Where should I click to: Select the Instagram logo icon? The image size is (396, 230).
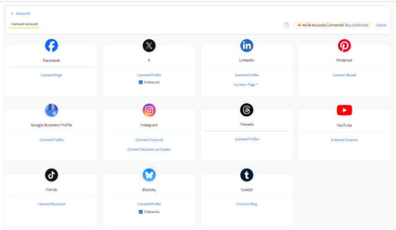pos(149,110)
